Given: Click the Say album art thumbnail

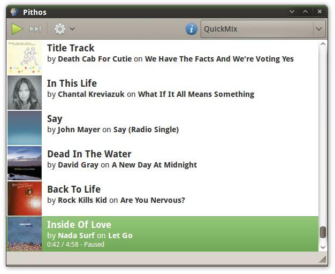Looking at the screenshot, I should [x=25, y=128].
